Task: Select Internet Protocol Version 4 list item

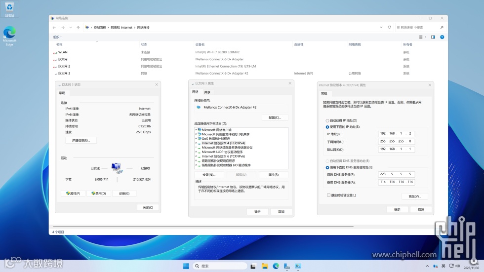Action: 223,143
